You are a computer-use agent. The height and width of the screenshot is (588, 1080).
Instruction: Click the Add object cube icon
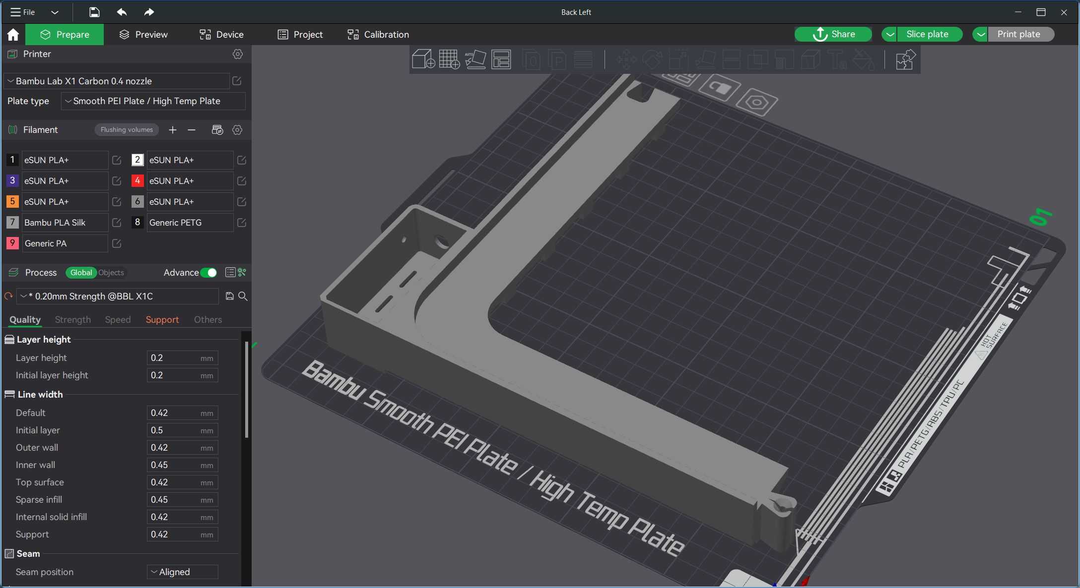[x=423, y=59]
